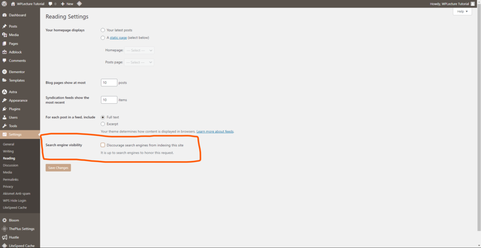Open LiteSpeed Cache settings submenu item
Viewport: 481px width, 248px height.
(15, 208)
